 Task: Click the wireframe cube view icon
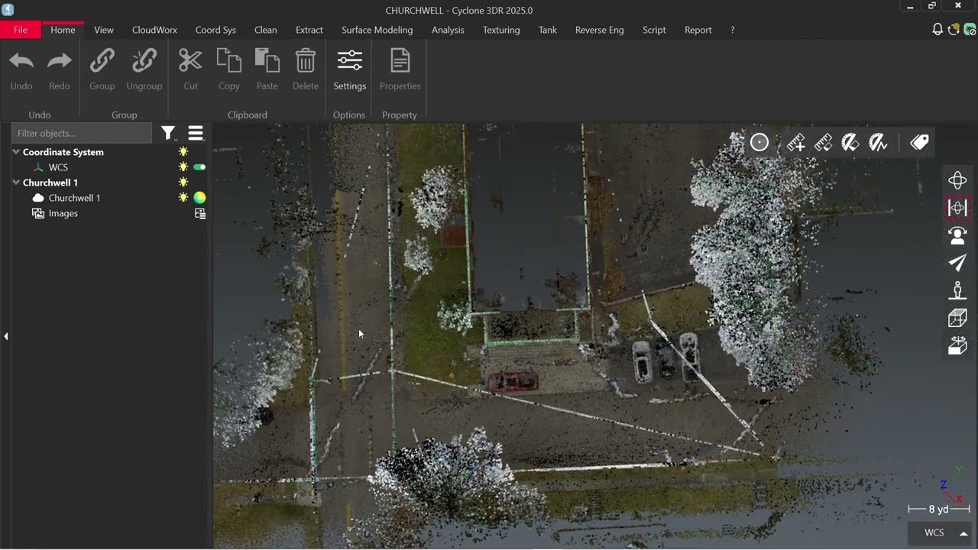(x=957, y=318)
